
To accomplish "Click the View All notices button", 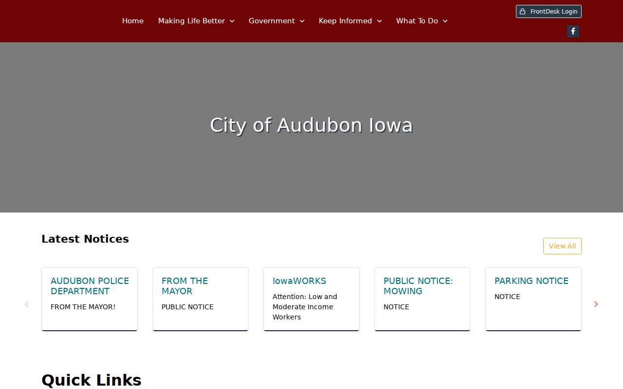I will [562, 246].
